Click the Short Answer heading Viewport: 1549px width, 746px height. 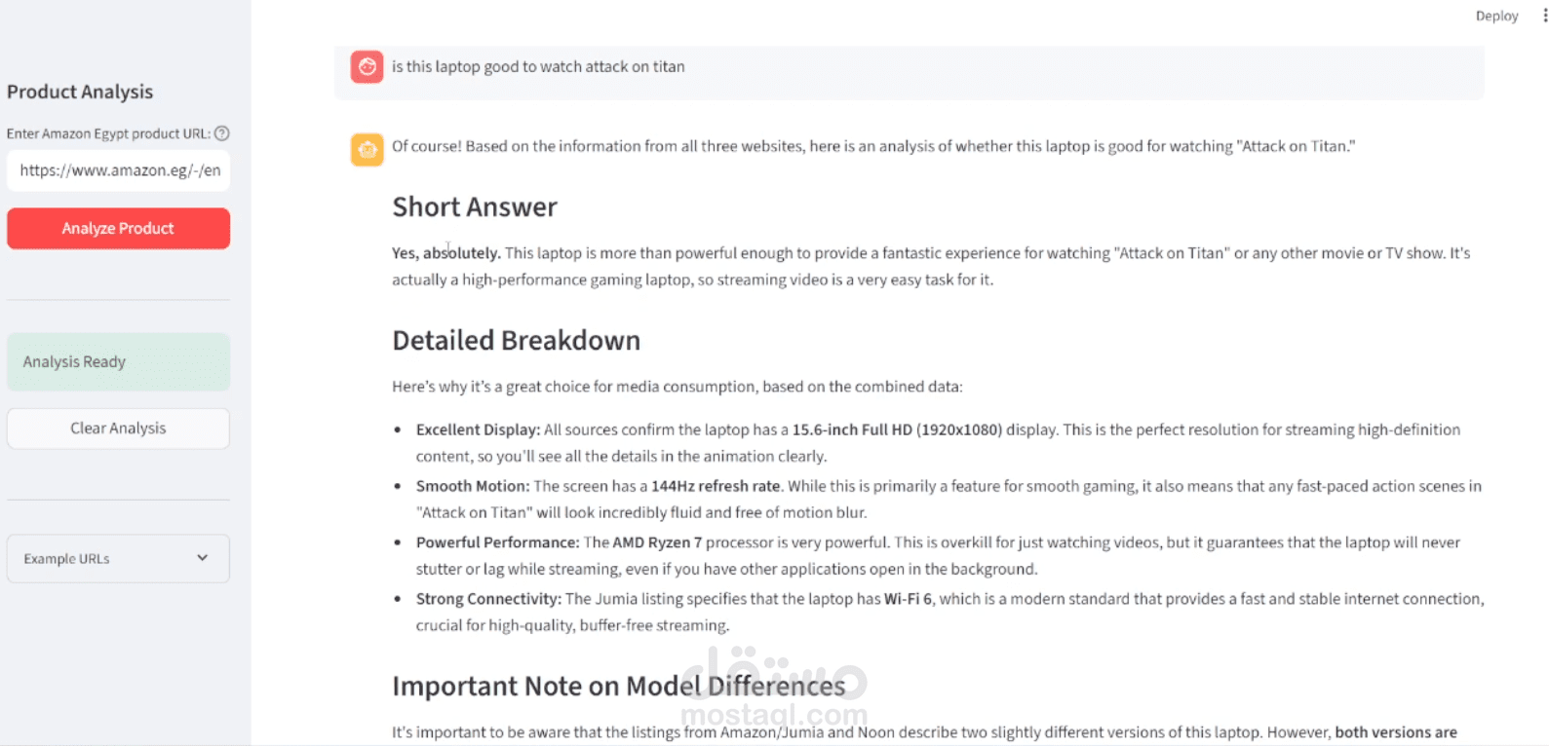[475, 206]
